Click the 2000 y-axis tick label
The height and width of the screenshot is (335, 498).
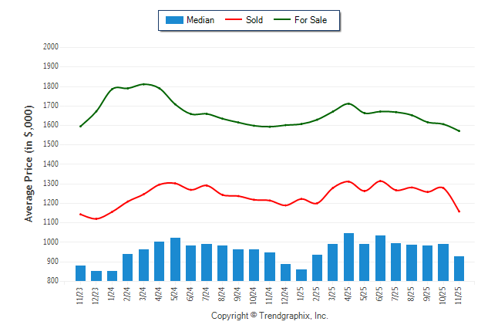[x=51, y=47]
